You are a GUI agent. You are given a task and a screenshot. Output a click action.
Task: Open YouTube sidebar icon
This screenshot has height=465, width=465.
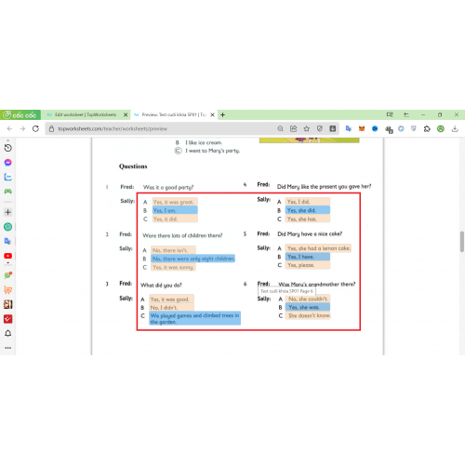[x=8, y=256]
